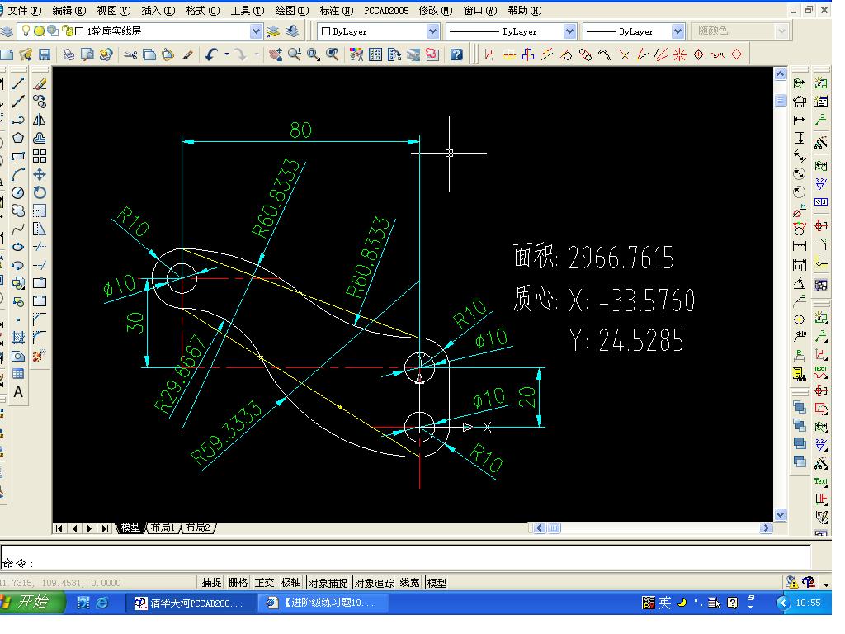Open the 绘图 menu

coord(291,10)
